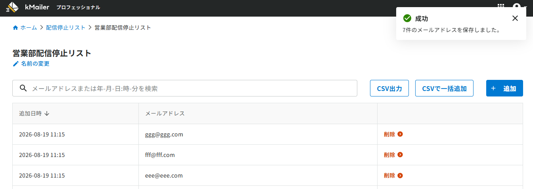Click the kMailer logo icon
The width and height of the screenshot is (533, 189).
click(x=12, y=7)
